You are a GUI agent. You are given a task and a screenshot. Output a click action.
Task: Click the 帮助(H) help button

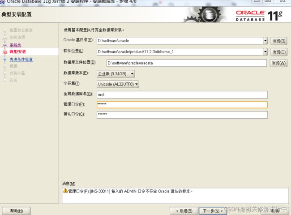point(17,211)
